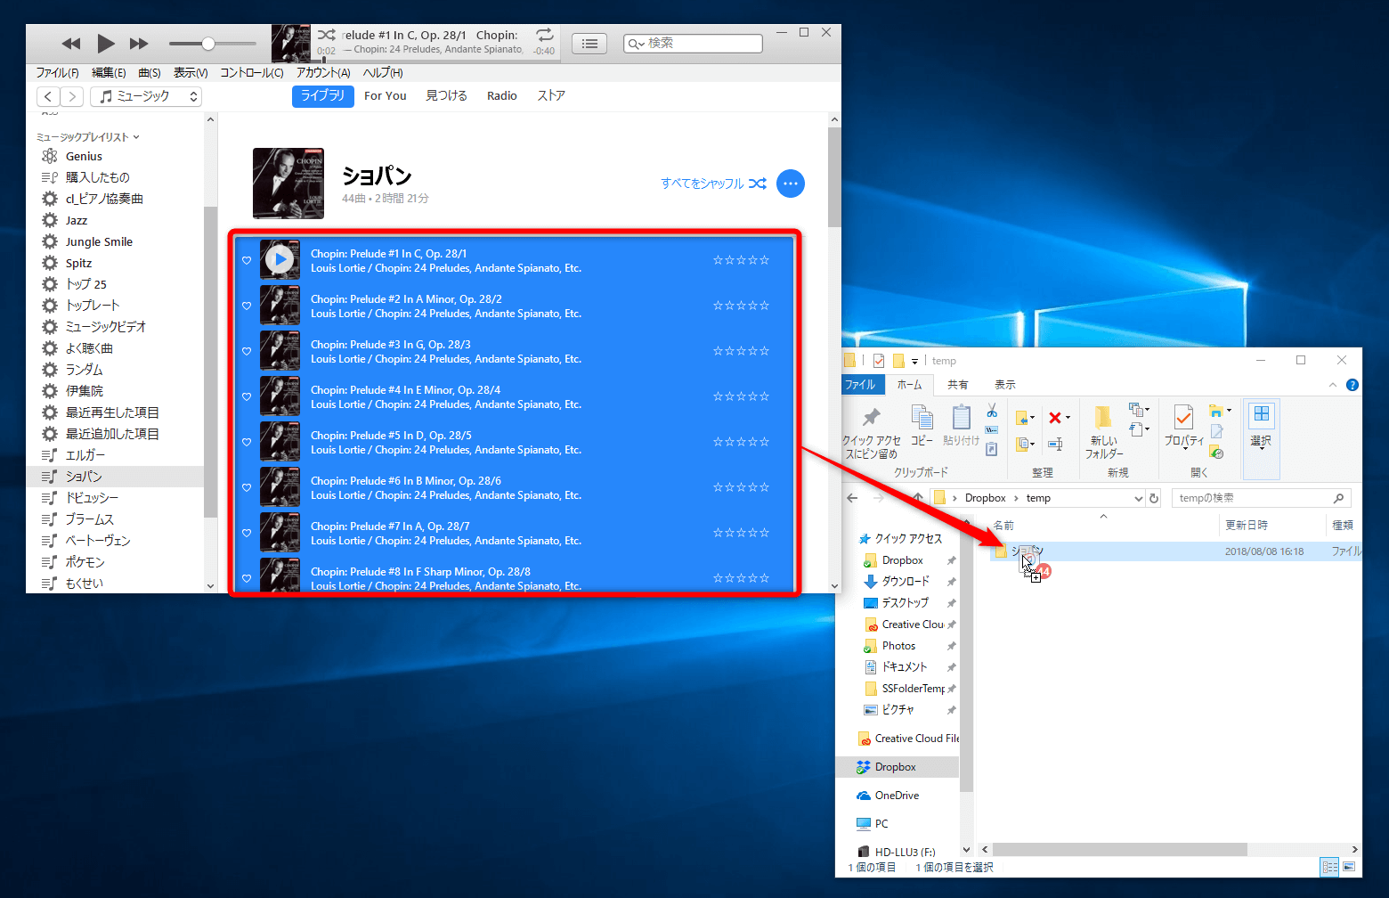
Task: Open the Explorer 表示 ribbon tab
Action: (1005, 385)
